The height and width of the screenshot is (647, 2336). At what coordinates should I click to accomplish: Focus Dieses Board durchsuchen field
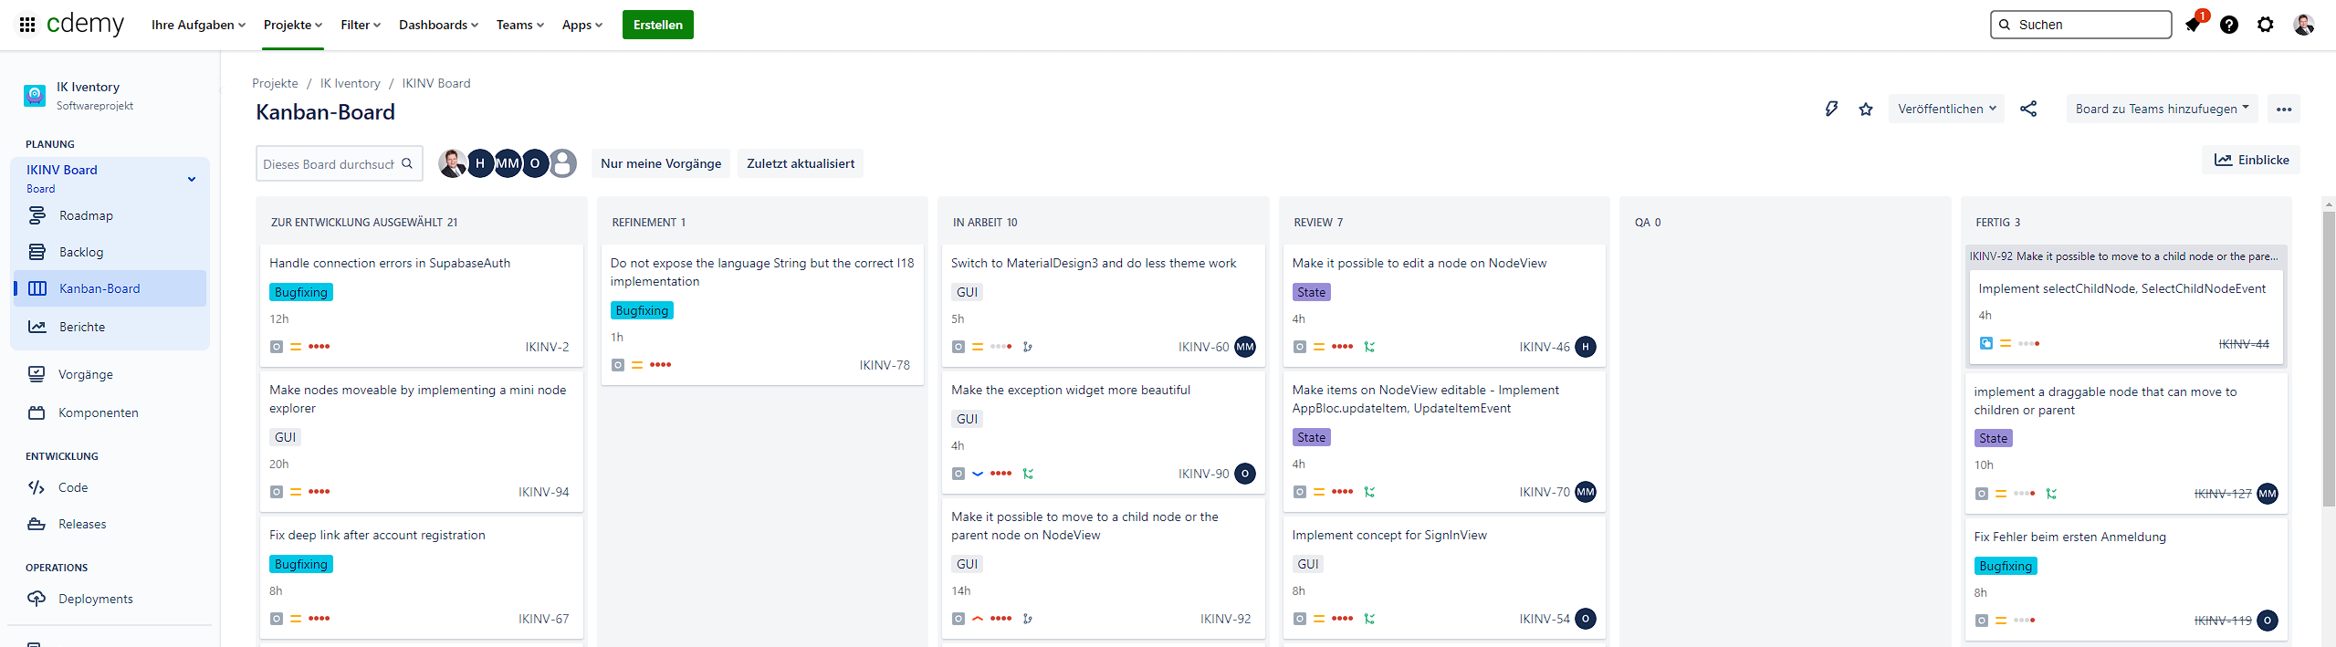click(x=339, y=163)
